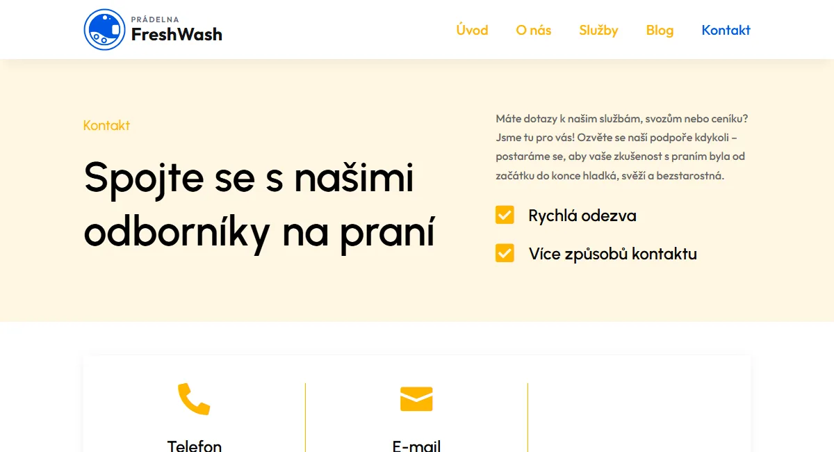The image size is (834, 452).
Task: Click the Prádelna FreshWash brand name
Action: coord(177,30)
